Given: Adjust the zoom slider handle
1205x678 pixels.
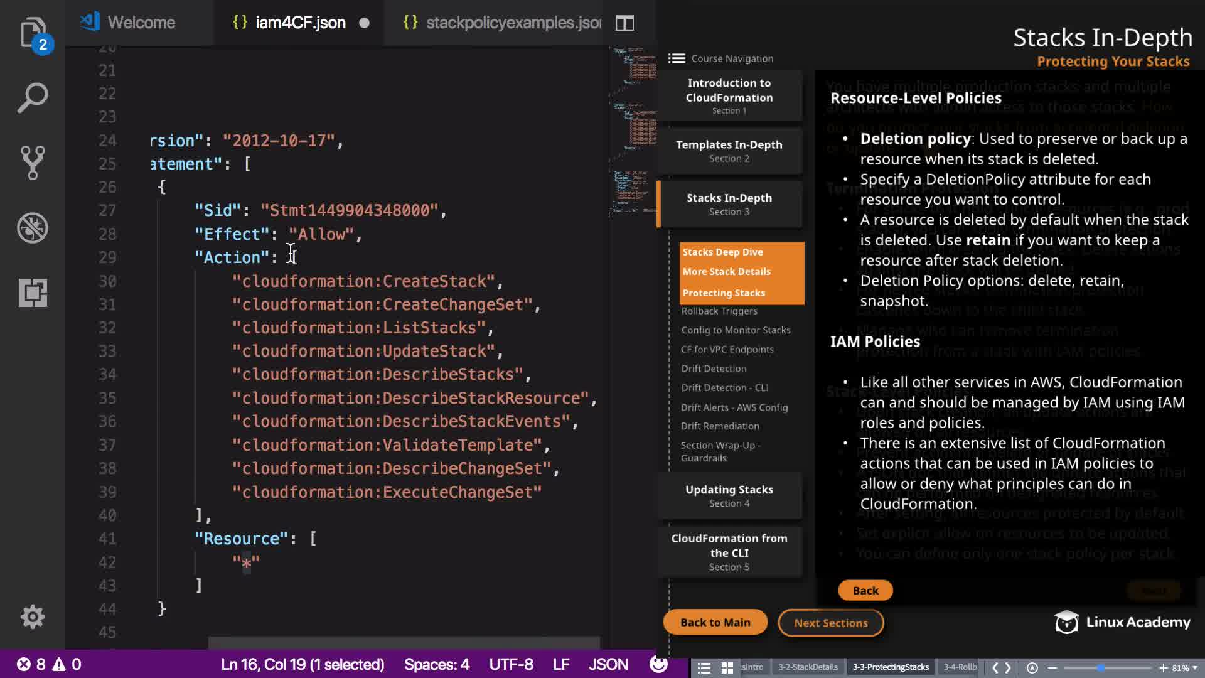Looking at the screenshot, I should (x=1100, y=667).
